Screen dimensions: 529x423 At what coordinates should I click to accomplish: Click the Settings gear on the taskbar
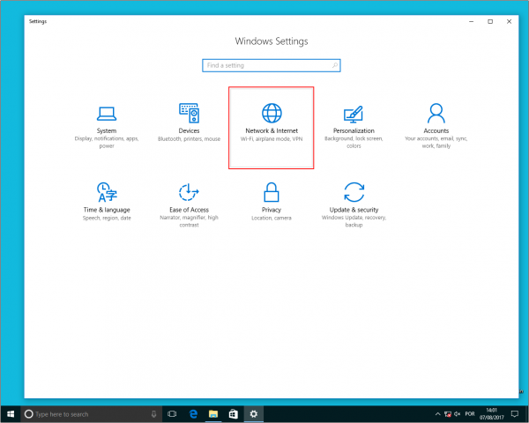pos(254,414)
